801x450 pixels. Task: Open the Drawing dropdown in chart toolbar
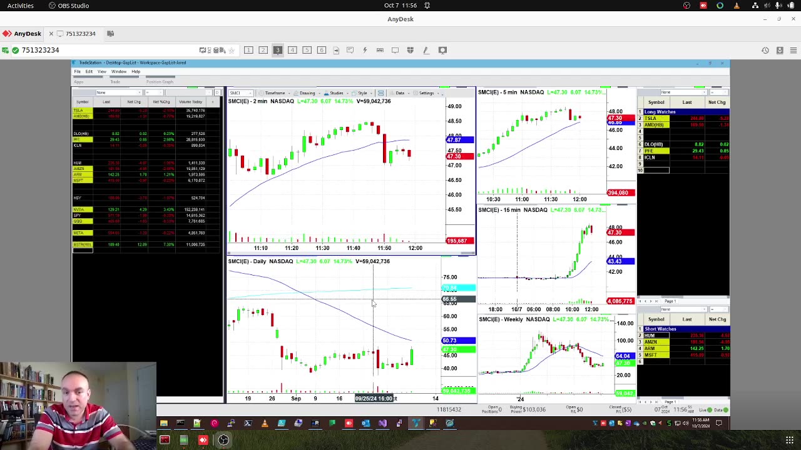click(307, 93)
